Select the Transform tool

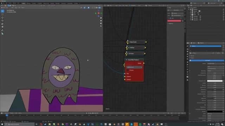coord(2,27)
